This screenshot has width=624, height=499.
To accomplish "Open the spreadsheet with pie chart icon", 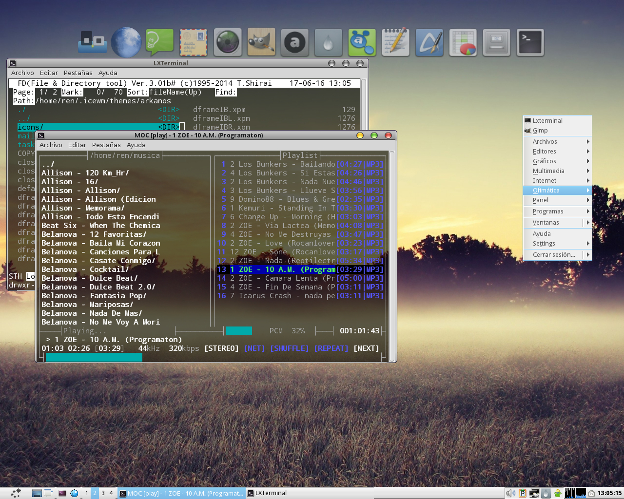I will (x=463, y=42).
